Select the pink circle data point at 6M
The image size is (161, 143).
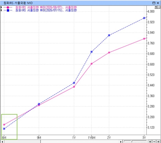click(x=4, y=125)
